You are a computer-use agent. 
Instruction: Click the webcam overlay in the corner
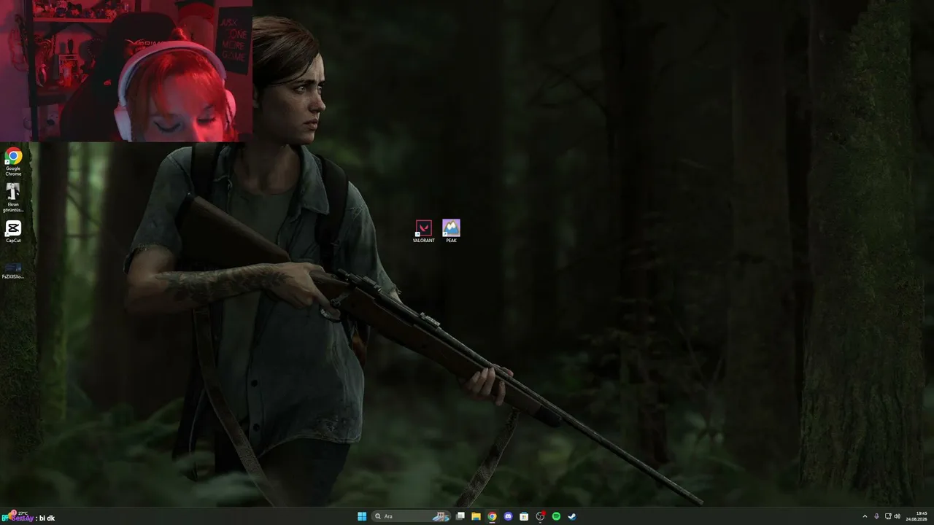tap(126, 71)
